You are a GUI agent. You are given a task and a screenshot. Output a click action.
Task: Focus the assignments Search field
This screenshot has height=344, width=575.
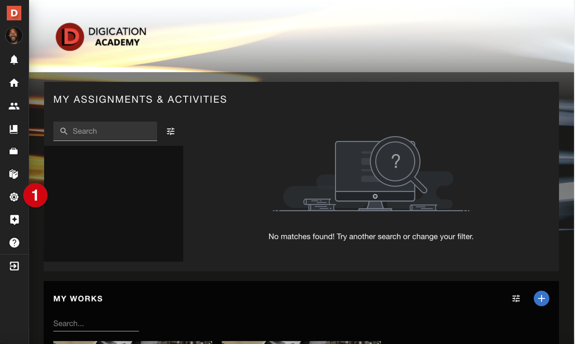pos(105,131)
